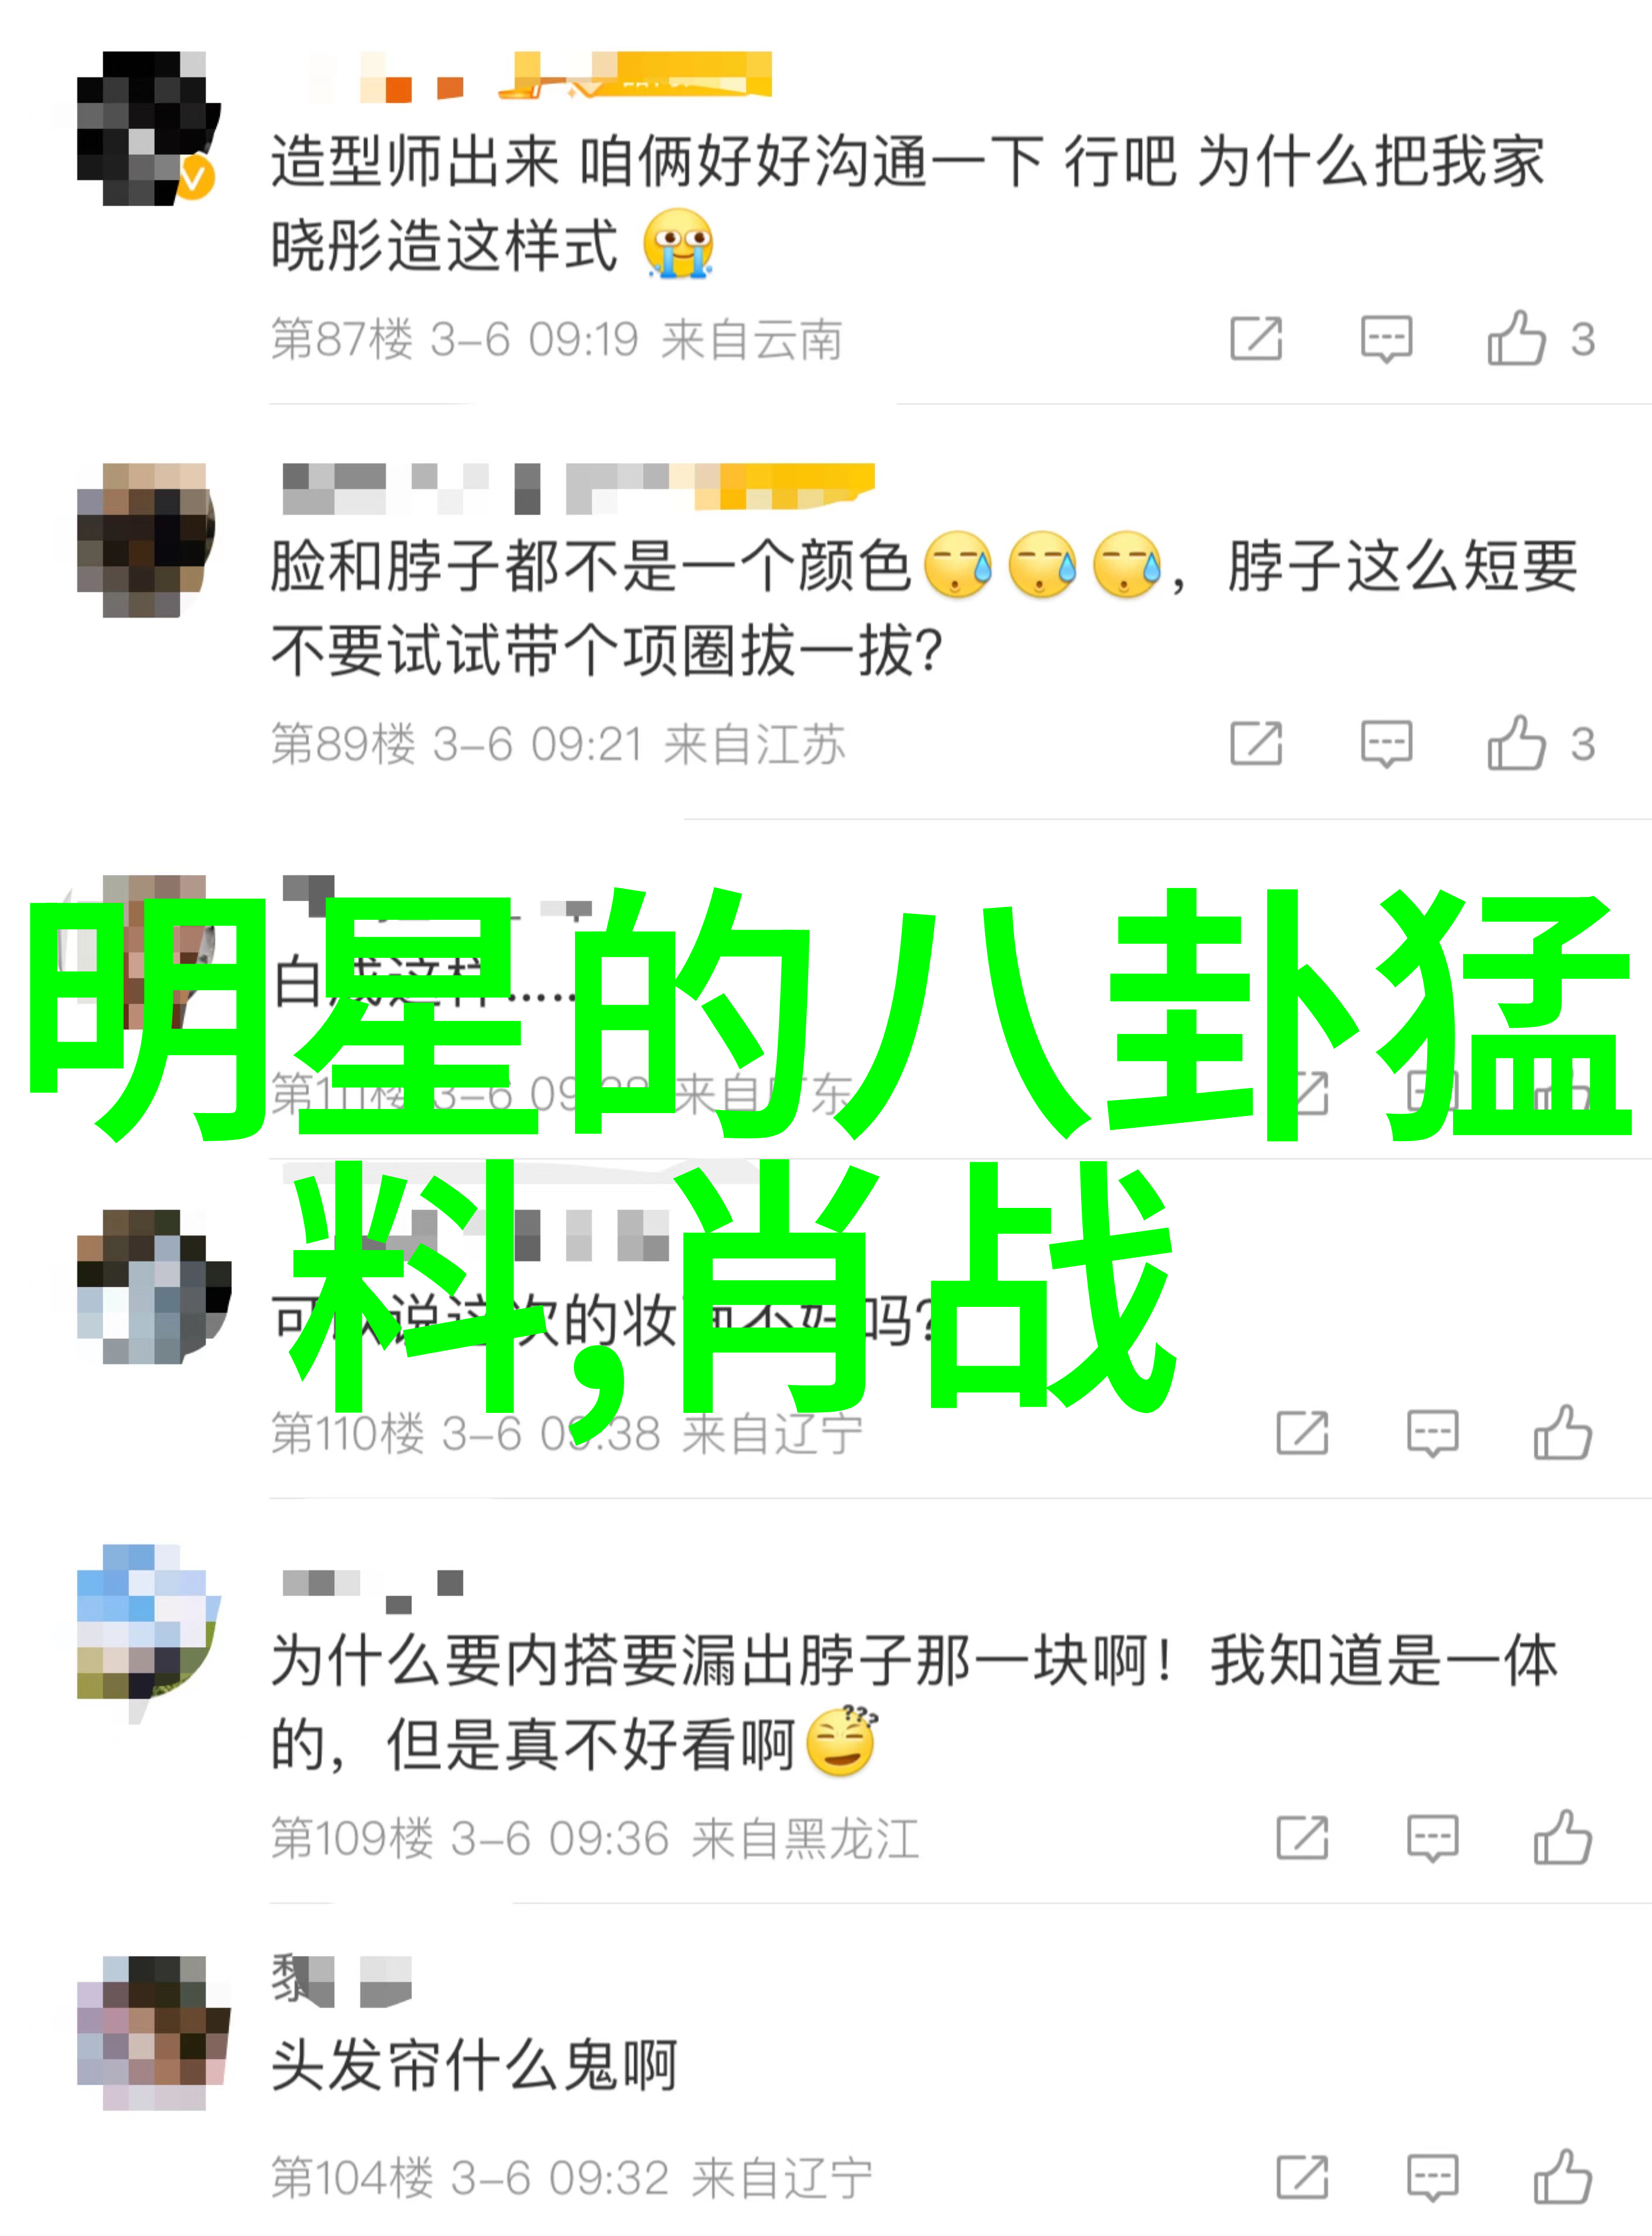Like the floor 110 comment from 辽宁
The width and height of the screenshot is (1652, 2236).
point(1562,1433)
